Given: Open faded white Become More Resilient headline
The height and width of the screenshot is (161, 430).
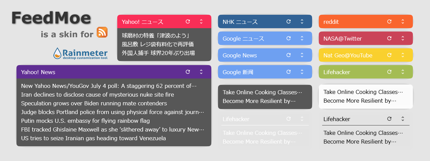Looking at the screenshot, I should click(259, 142).
